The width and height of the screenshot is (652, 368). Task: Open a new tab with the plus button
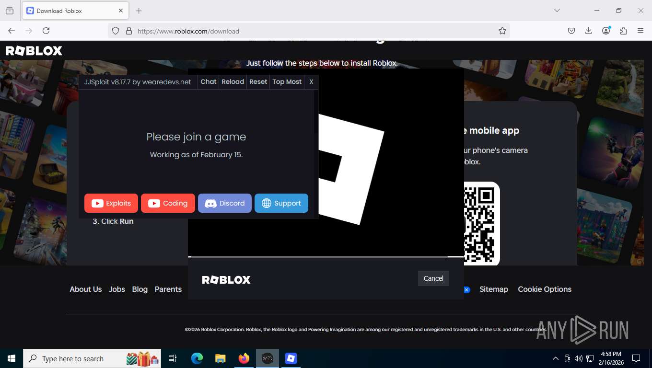[139, 11]
